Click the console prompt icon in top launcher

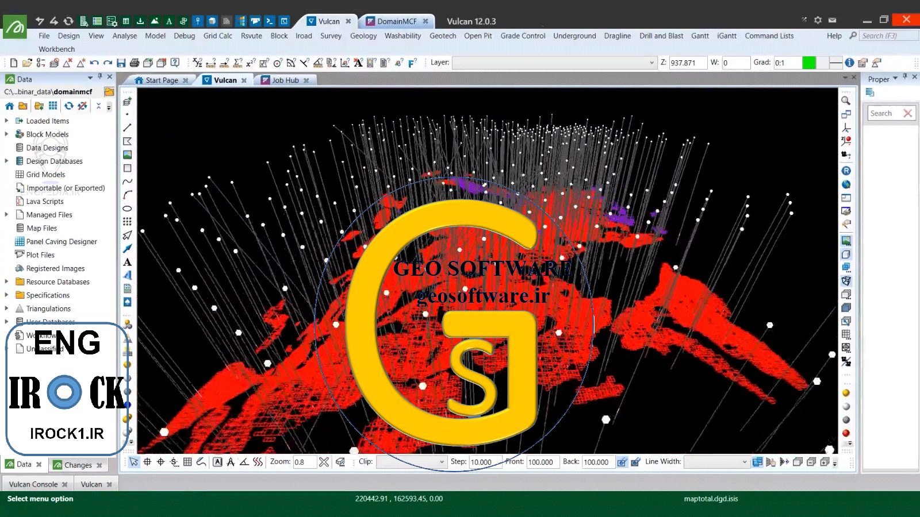270,21
